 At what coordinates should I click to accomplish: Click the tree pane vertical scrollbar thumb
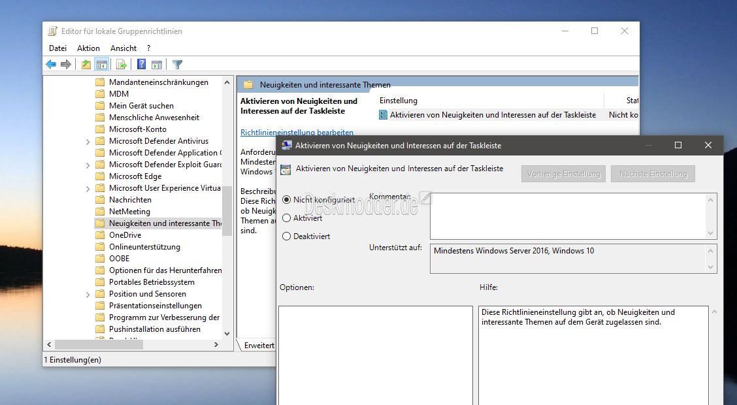tap(227, 210)
